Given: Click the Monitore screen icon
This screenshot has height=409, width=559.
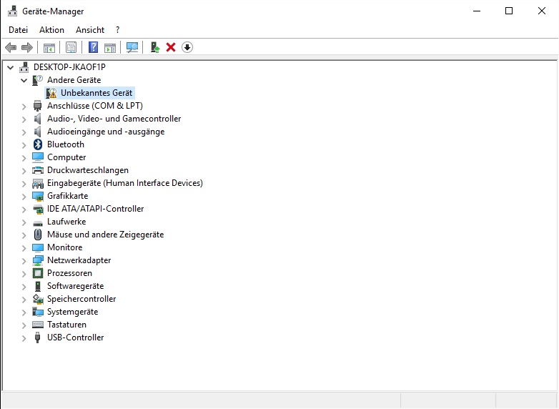Looking at the screenshot, I should click(x=38, y=247).
